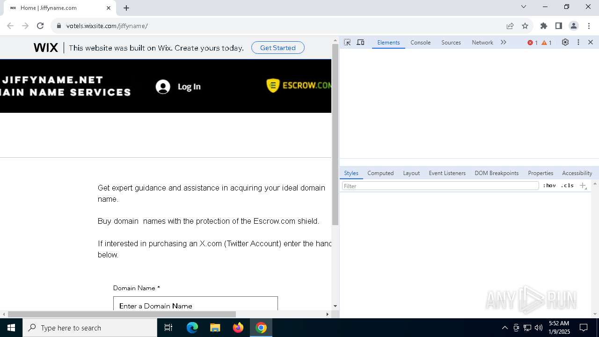Open File Explorer from taskbar
Image resolution: width=599 pixels, height=337 pixels.
coord(215,328)
